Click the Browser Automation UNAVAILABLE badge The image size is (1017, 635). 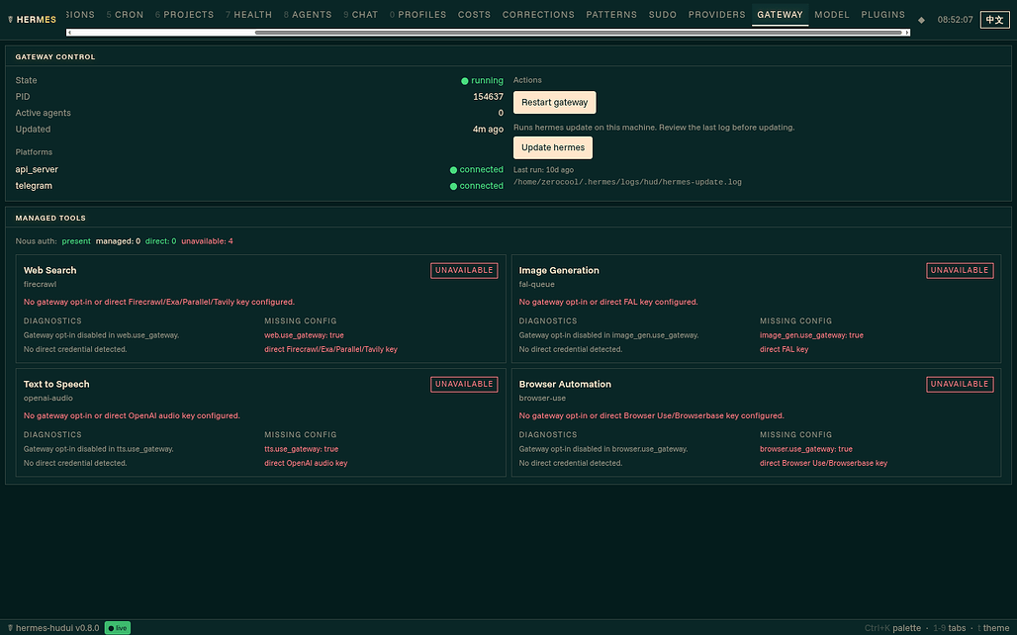[960, 385]
